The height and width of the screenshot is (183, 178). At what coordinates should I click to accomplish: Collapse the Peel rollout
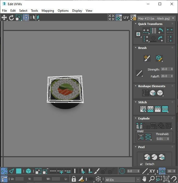click(136, 147)
